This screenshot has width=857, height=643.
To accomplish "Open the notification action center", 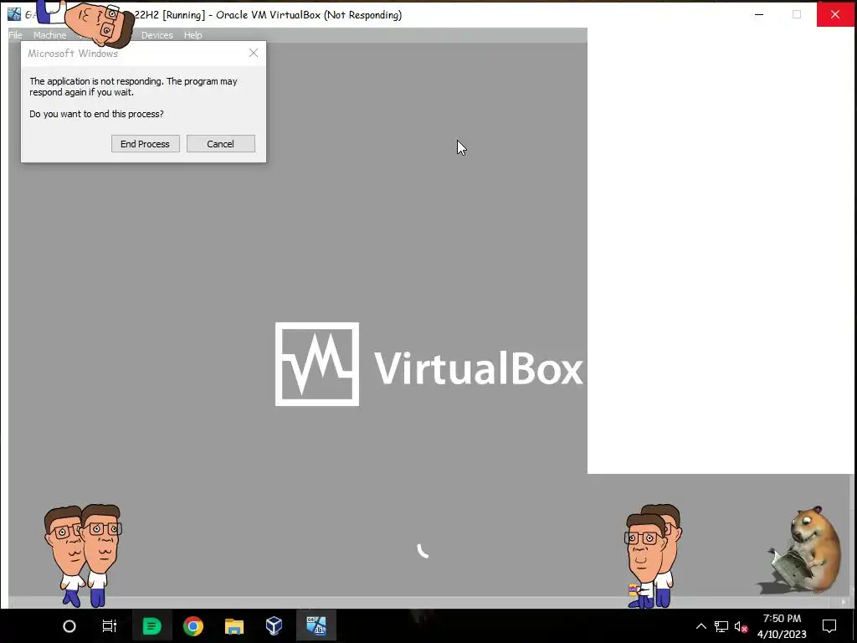I will (x=829, y=626).
